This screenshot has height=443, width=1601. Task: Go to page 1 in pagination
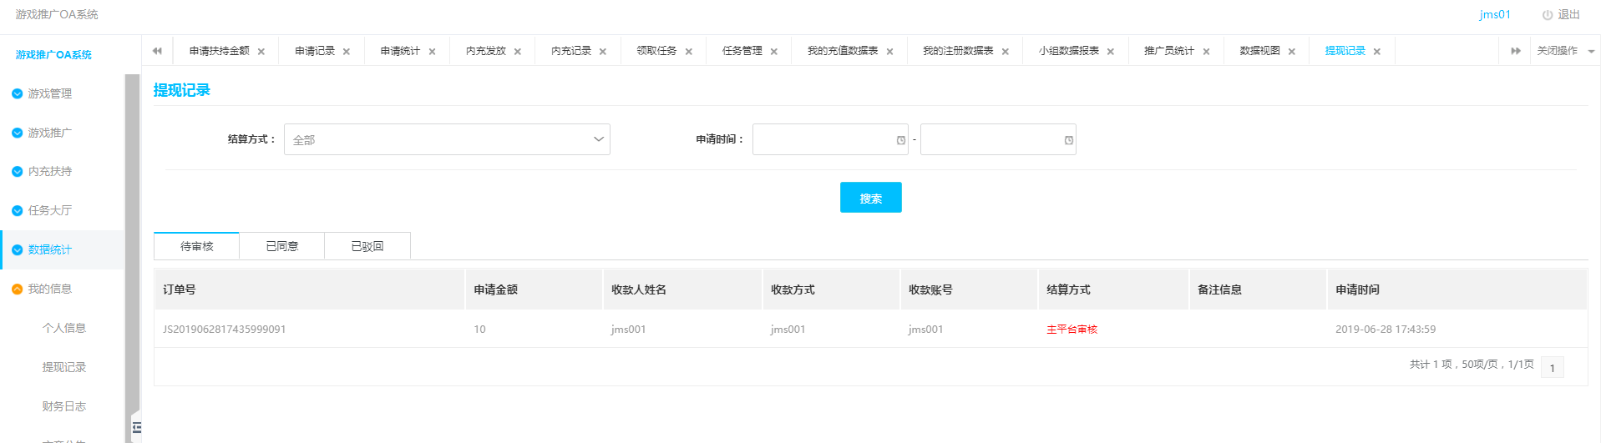(1553, 368)
